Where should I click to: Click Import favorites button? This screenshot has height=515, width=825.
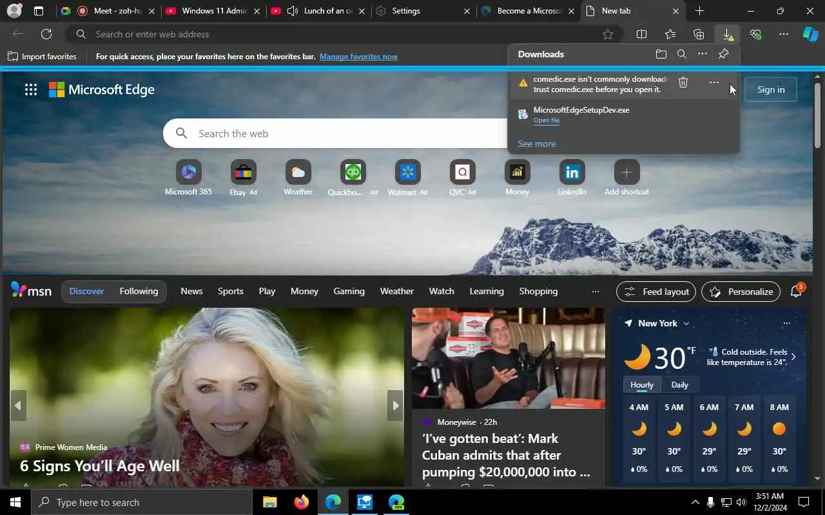42,57
